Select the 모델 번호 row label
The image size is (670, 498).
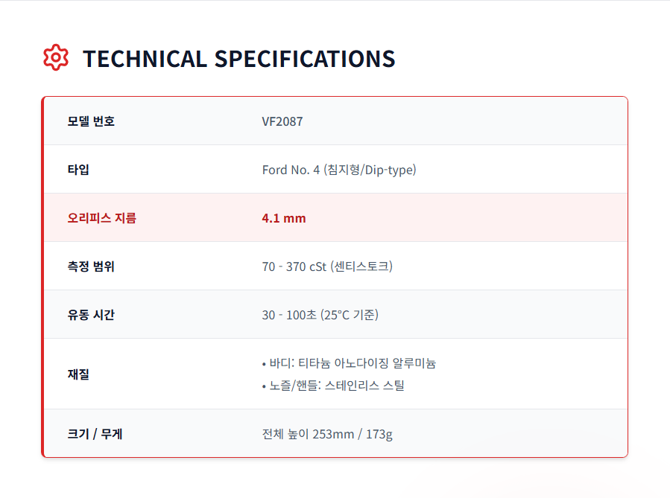91,121
